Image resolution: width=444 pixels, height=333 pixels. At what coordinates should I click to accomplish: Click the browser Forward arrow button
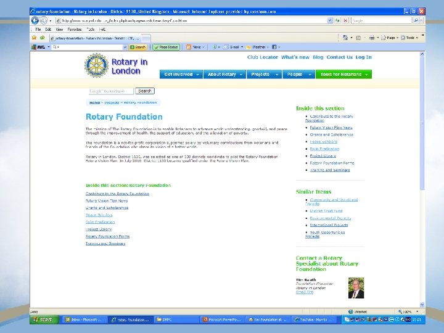click(43, 20)
